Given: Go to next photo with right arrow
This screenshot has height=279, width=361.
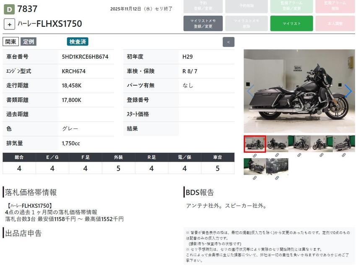Looking at the screenshot, I should 348,91.
